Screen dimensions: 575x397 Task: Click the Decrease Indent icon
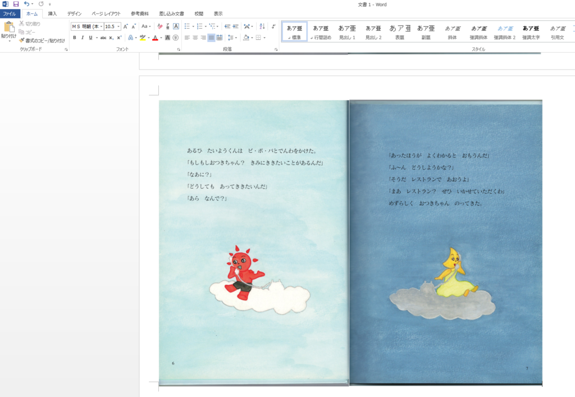(227, 26)
